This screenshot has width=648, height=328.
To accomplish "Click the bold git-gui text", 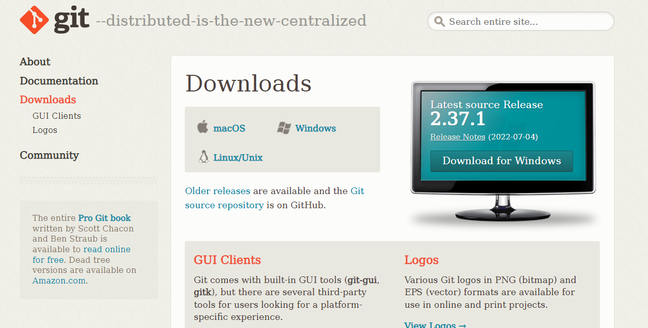I will point(362,280).
